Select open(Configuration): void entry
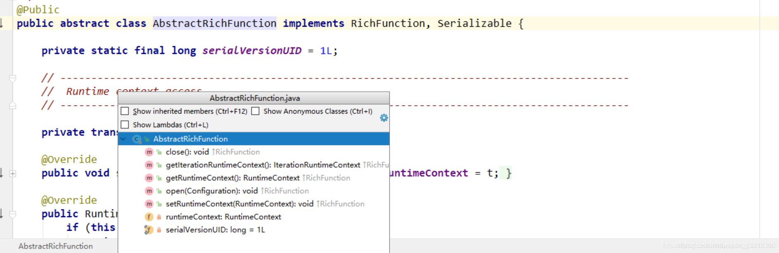Screen dimensions: 779x253 coord(254,191)
